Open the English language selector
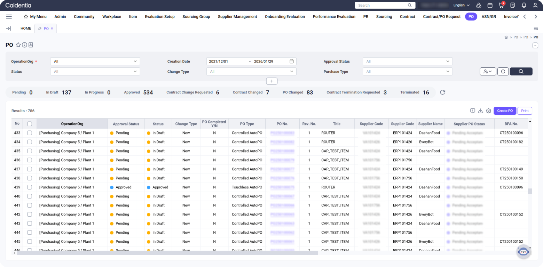This screenshot has height=267, width=543. [461, 5]
